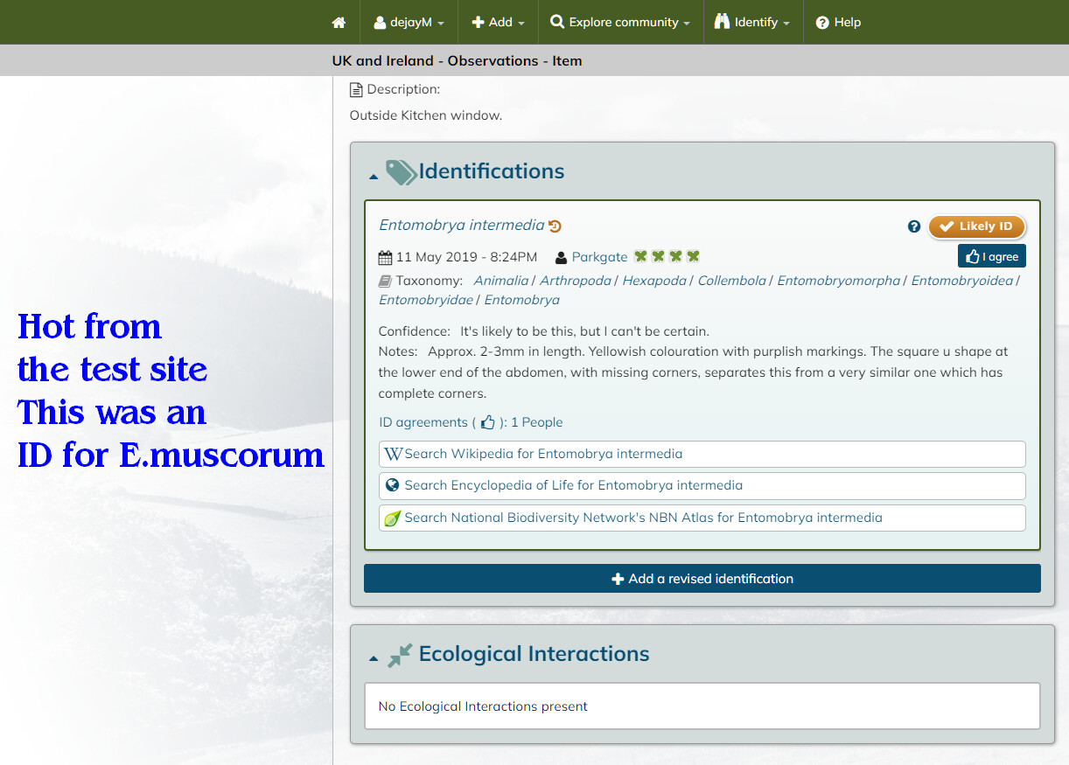
Task: Click the Help menu item
Action: pos(838,22)
